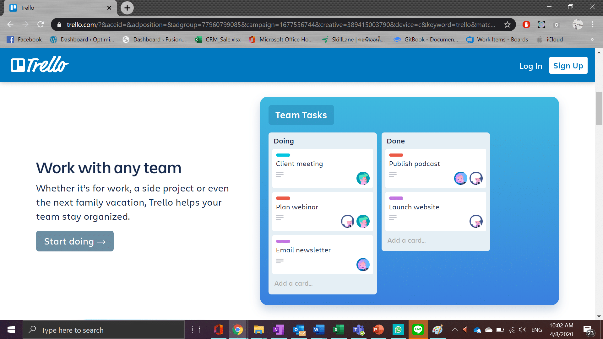Open WhatsApp from taskbar
603x339 pixels.
(x=398, y=330)
